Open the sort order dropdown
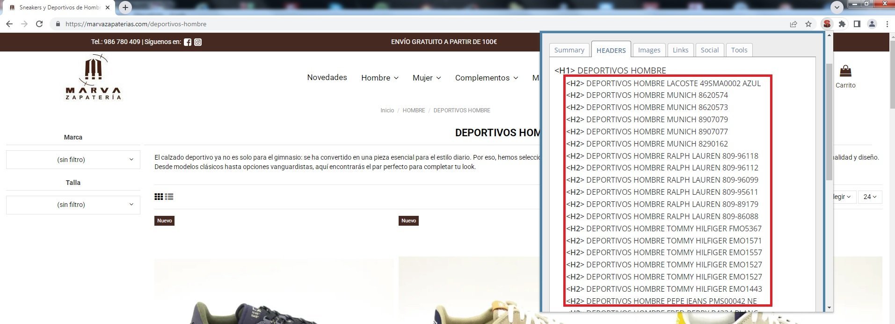This screenshot has width=895, height=324. pos(844,197)
